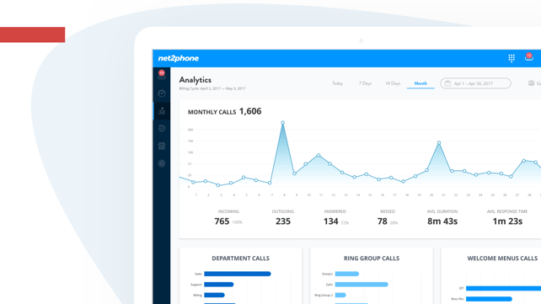
Task: Select the Month tab
Action: tap(420, 83)
